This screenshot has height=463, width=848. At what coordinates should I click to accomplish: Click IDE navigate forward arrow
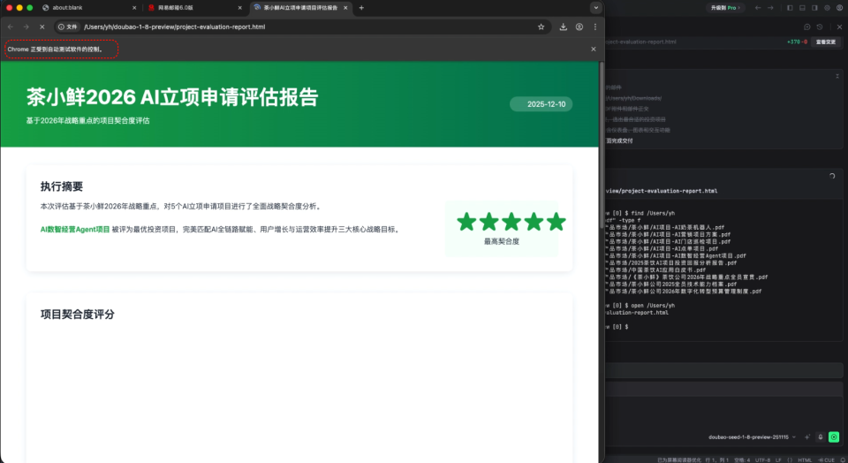coord(770,8)
